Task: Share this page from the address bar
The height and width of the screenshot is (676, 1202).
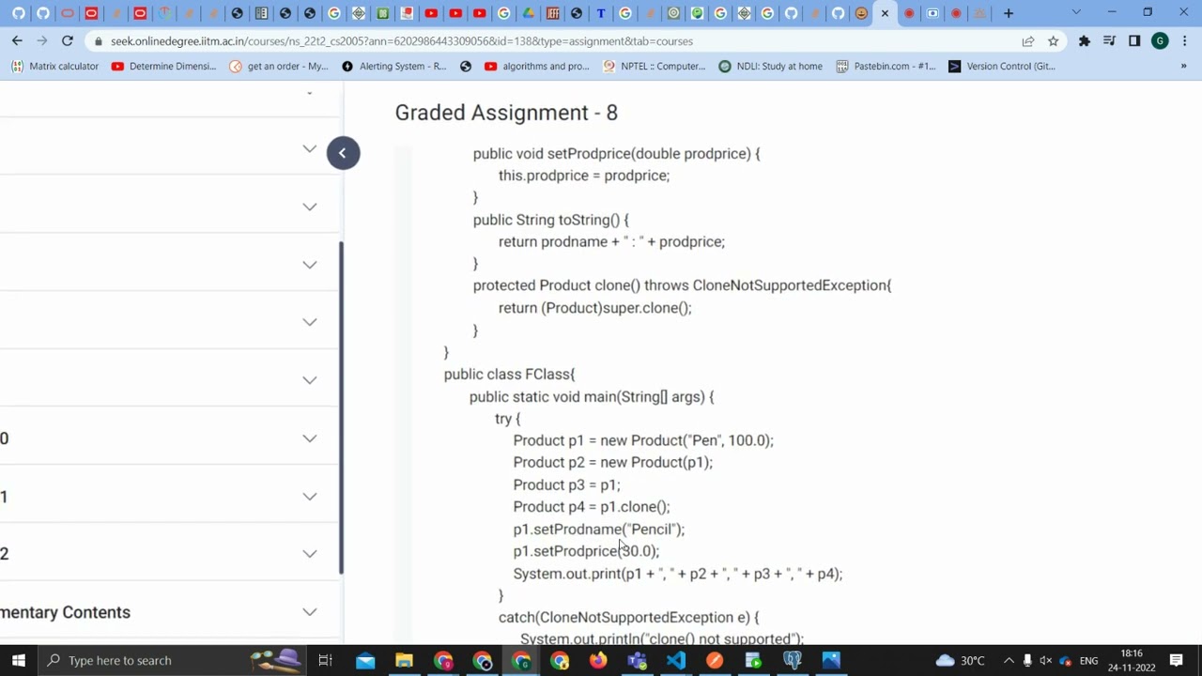Action: tap(1028, 41)
